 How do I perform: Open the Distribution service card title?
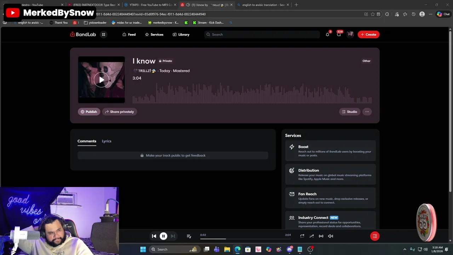309,170
